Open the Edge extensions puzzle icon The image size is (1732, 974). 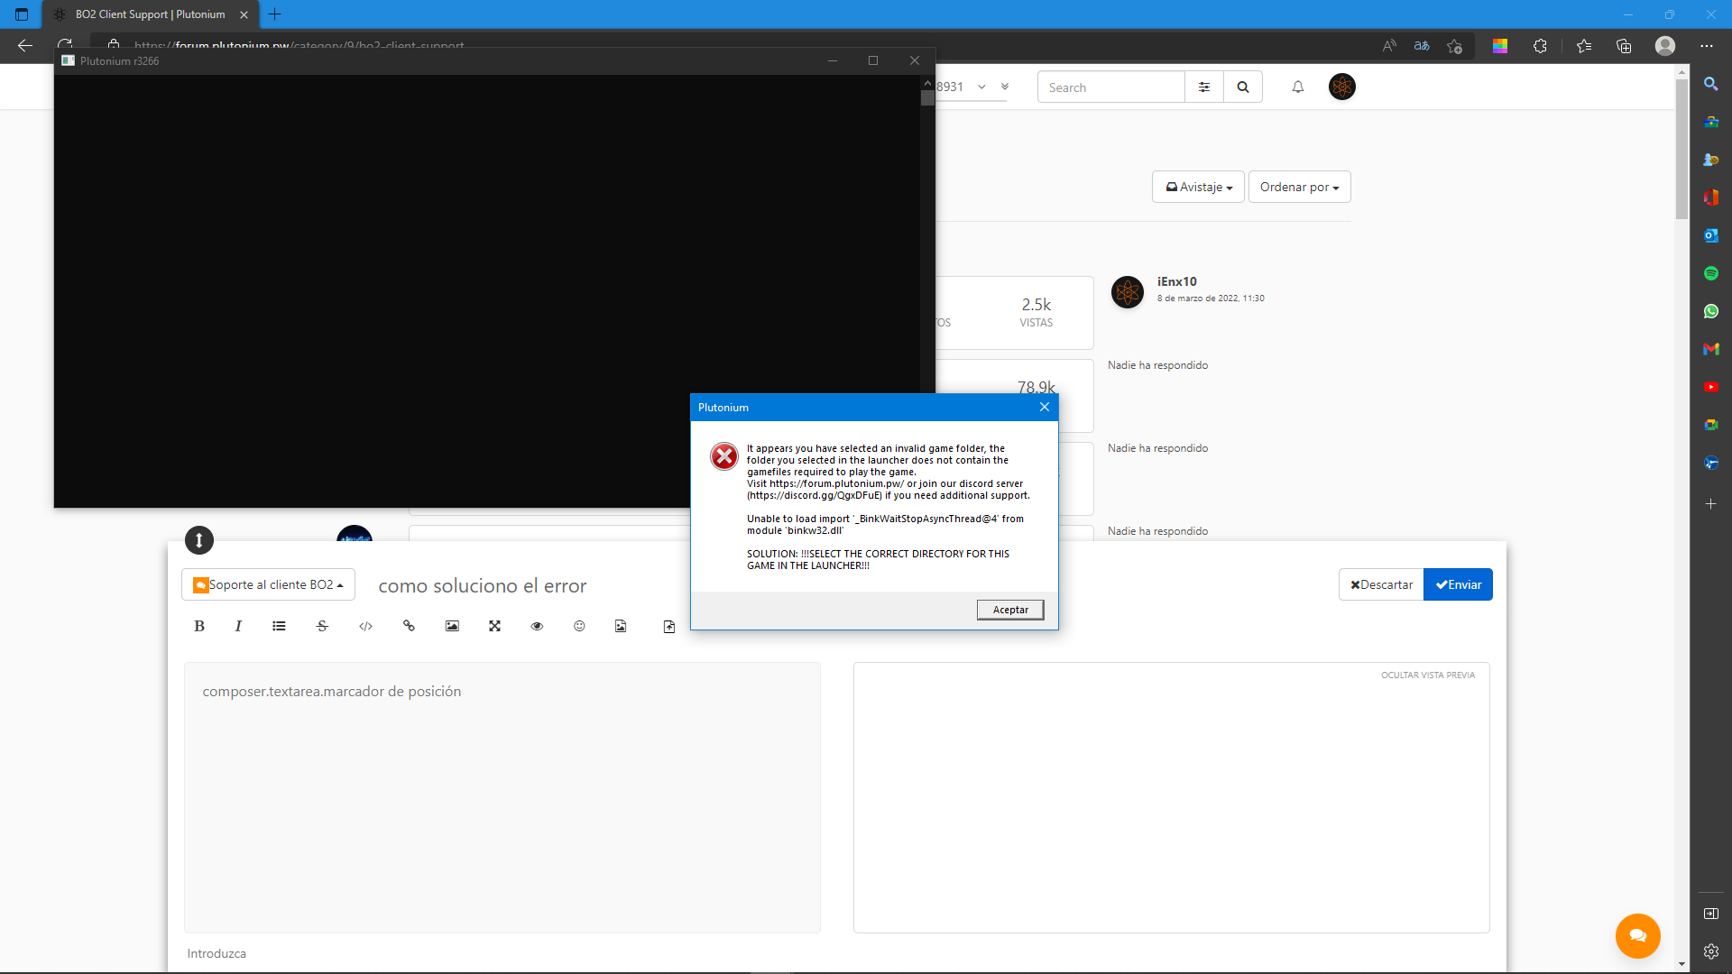click(1540, 46)
